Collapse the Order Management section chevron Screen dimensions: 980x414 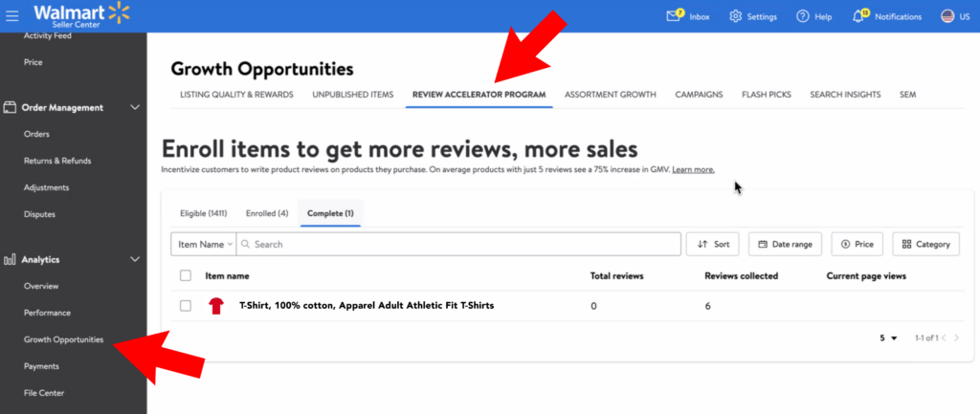pyautogui.click(x=134, y=107)
